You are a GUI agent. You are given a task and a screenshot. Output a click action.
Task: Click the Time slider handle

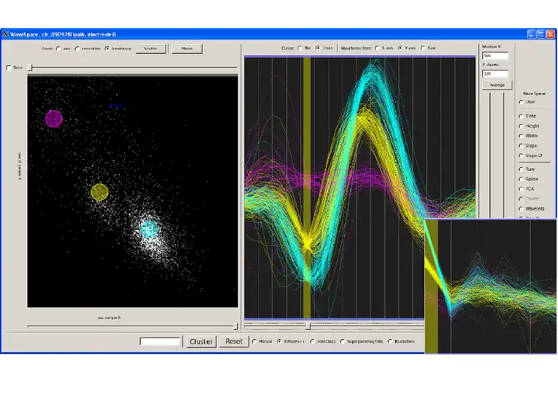(x=30, y=67)
